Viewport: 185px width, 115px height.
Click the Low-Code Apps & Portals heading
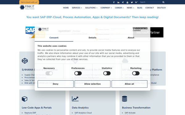pos(37,108)
